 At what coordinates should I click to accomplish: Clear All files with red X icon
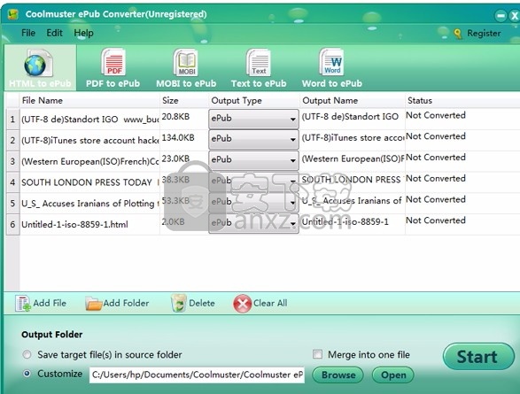[242, 303]
